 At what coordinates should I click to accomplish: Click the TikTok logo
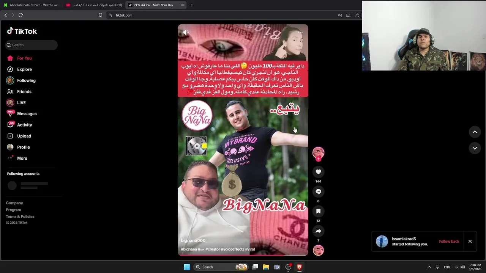coord(22,31)
